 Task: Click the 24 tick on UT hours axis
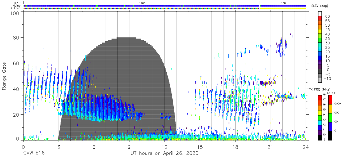(306, 147)
